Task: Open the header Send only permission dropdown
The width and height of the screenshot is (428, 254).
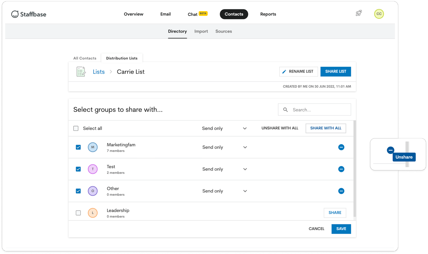Action: (x=224, y=128)
